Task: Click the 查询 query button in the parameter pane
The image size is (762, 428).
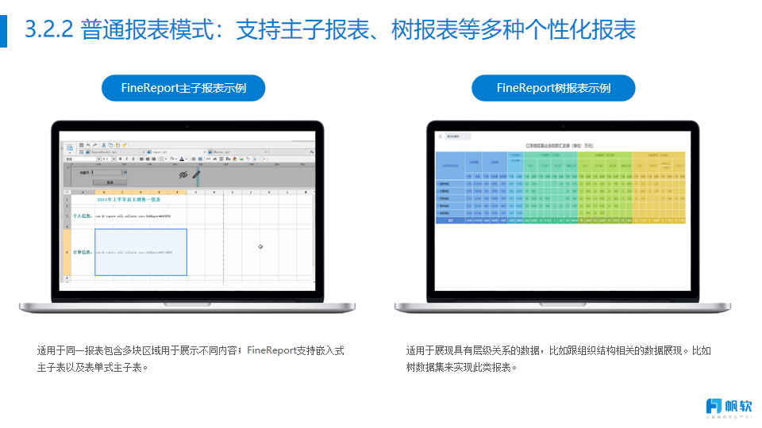Action: click(x=110, y=182)
